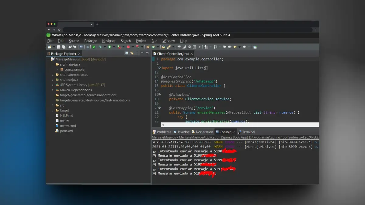This screenshot has width=365, height=205.
Task: Click the green Spring leaf title icon
Action: tap(48, 35)
